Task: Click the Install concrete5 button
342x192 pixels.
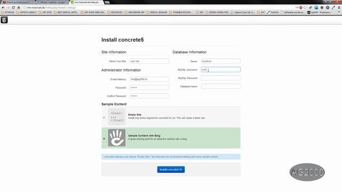Action: (171, 170)
